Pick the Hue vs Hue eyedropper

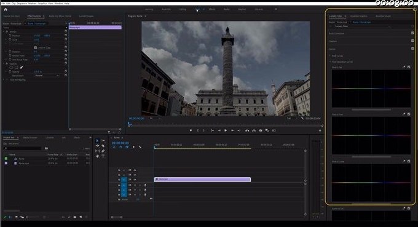tap(404, 114)
